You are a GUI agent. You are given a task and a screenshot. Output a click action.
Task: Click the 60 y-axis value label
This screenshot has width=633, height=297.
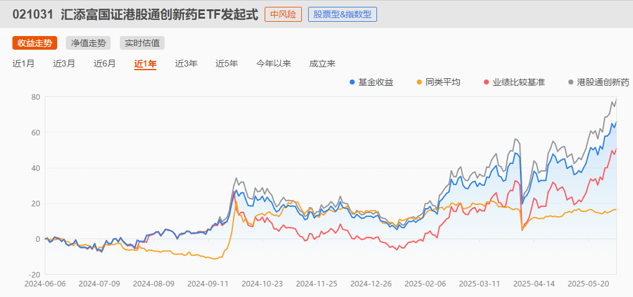coord(35,132)
